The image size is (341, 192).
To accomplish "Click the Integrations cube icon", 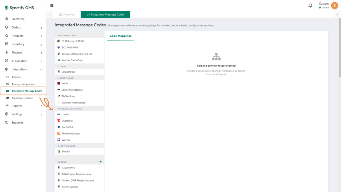I will coord(7,69).
